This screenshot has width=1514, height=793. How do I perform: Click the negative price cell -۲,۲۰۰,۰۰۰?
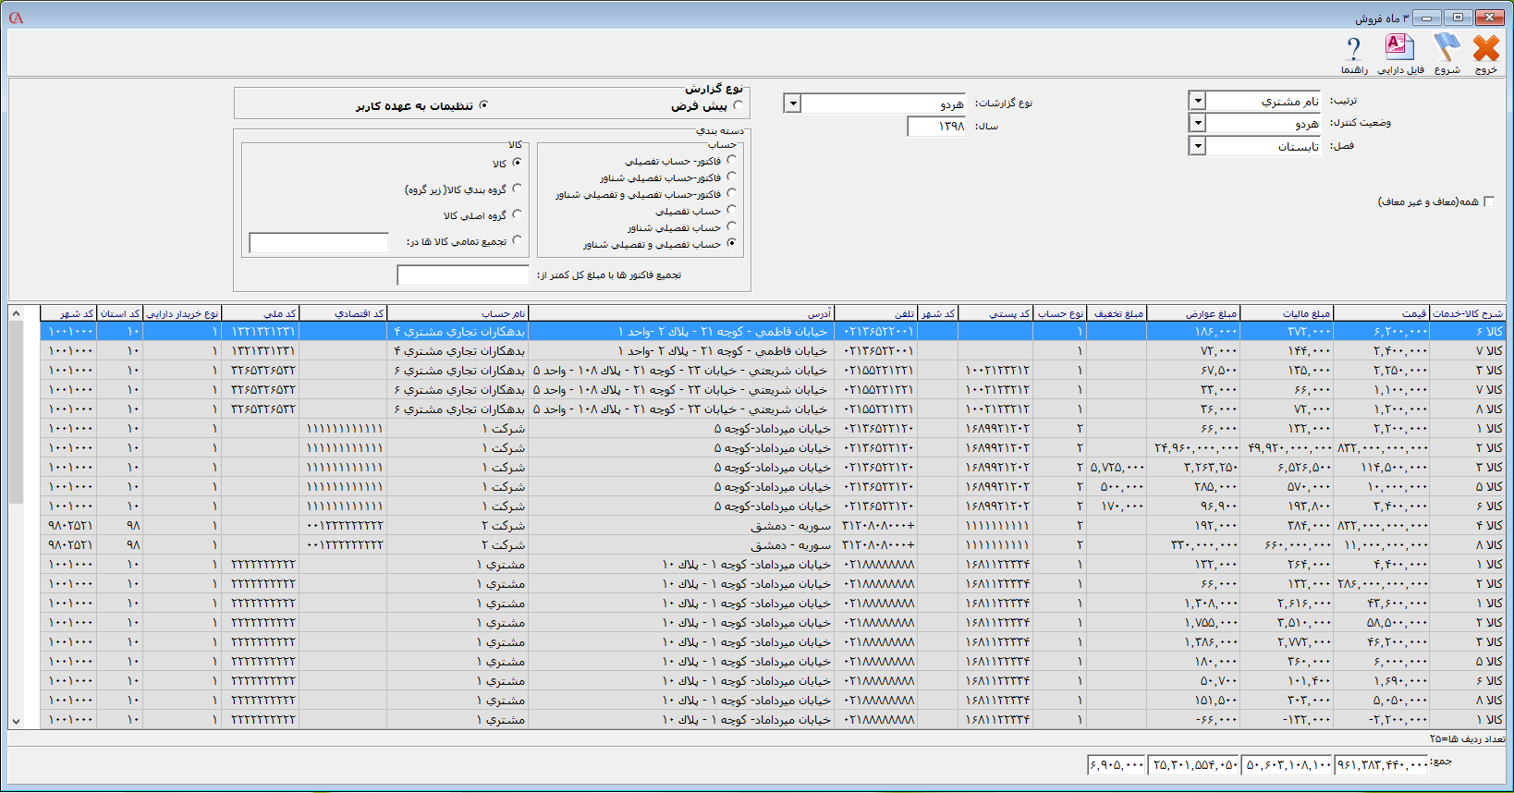[1381, 719]
